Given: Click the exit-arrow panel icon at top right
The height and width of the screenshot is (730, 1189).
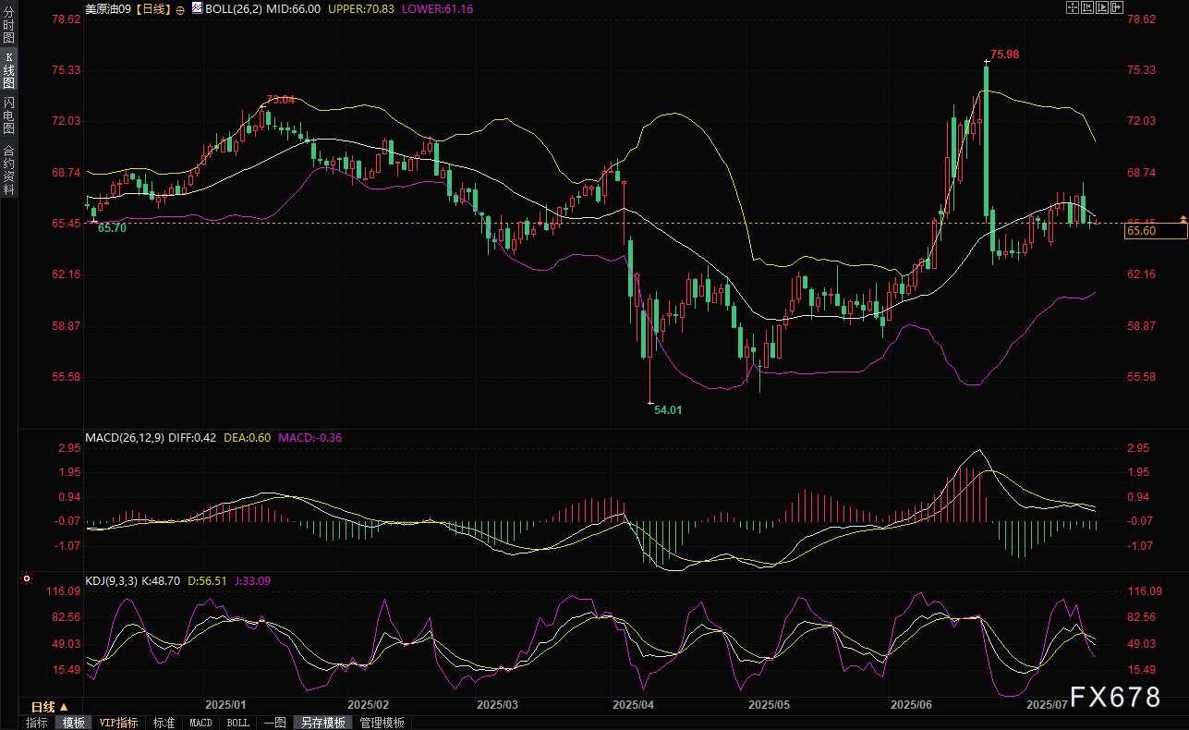Looking at the screenshot, I should (1116, 7).
